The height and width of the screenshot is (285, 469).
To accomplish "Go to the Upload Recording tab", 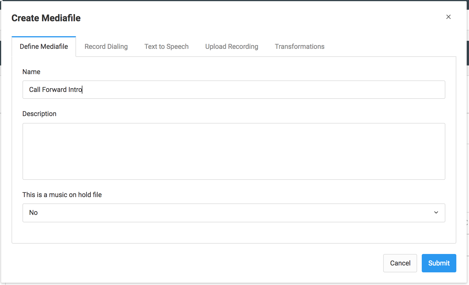I will [x=232, y=47].
